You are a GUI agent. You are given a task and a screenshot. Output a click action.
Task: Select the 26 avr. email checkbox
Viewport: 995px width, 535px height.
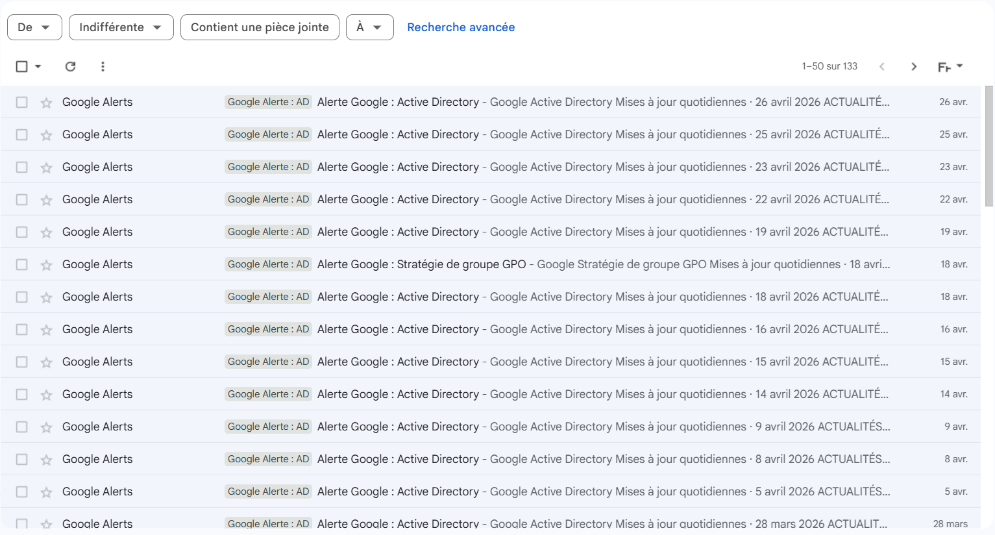tap(21, 102)
